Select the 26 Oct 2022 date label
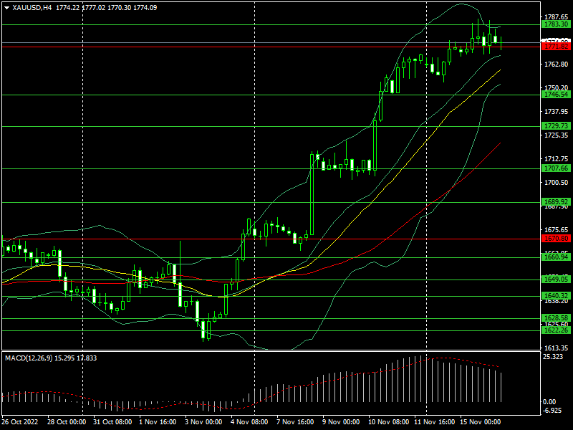This screenshot has width=573, height=430. tap(20, 422)
